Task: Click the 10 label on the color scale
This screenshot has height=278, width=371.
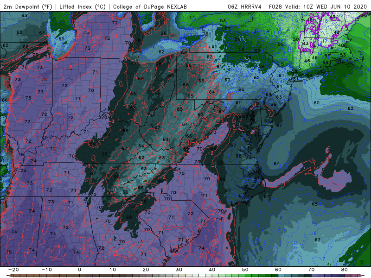Action: point(113,270)
